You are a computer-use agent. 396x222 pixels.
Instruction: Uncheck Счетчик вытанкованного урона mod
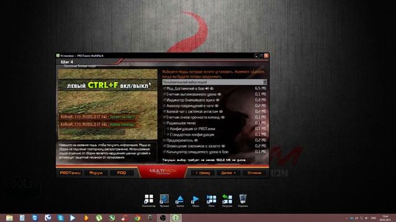(x=165, y=94)
